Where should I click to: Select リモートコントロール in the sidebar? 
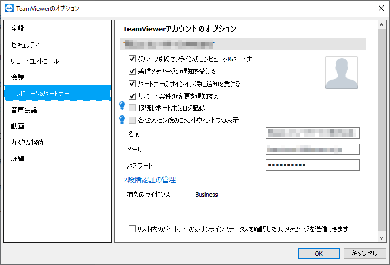(x=57, y=61)
